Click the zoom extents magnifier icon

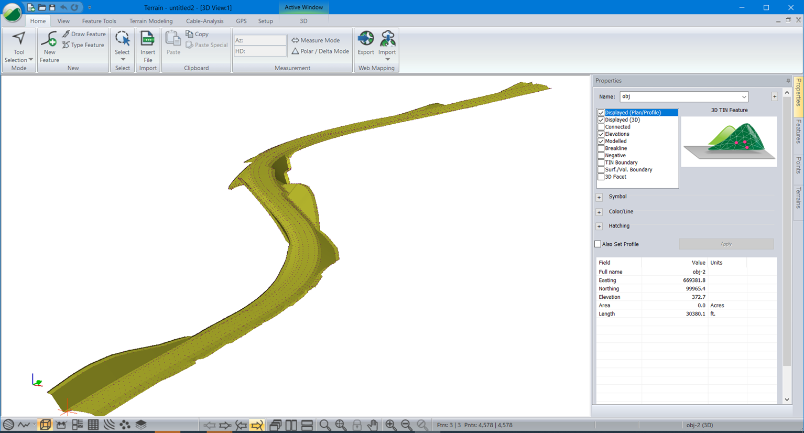[x=341, y=425]
